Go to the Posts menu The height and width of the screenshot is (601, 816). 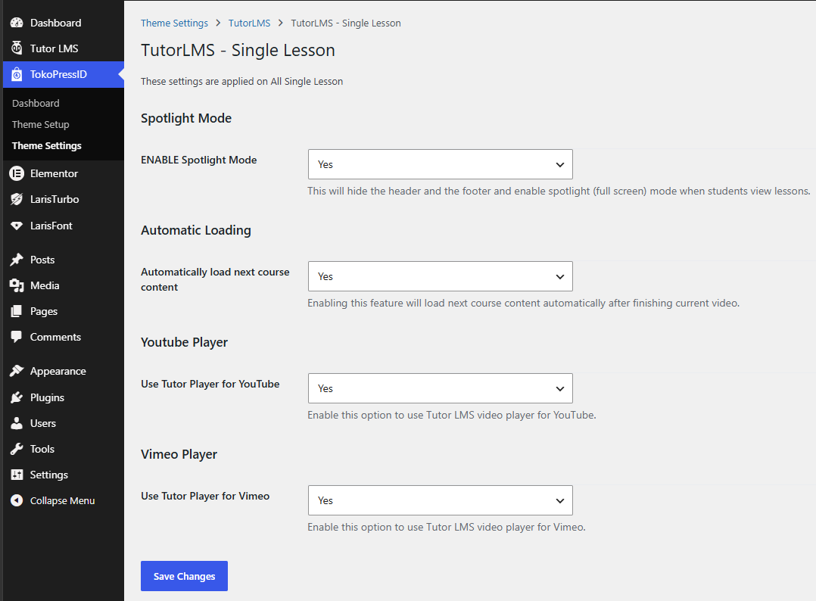(x=42, y=260)
